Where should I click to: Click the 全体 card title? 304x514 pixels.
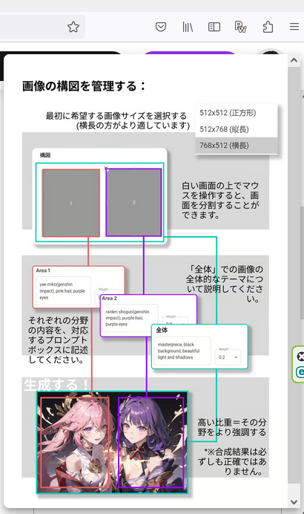pos(162,330)
